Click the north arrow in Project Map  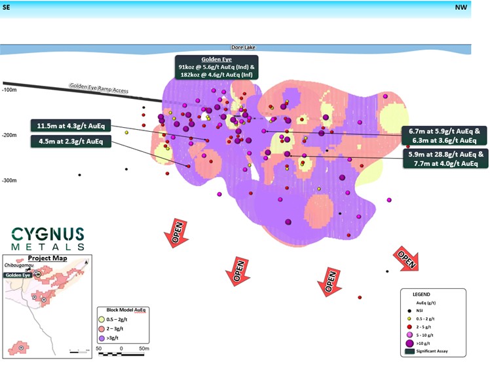coord(87,260)
